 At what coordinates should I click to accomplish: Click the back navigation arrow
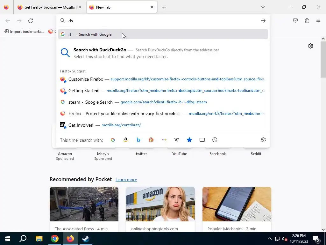8,21
